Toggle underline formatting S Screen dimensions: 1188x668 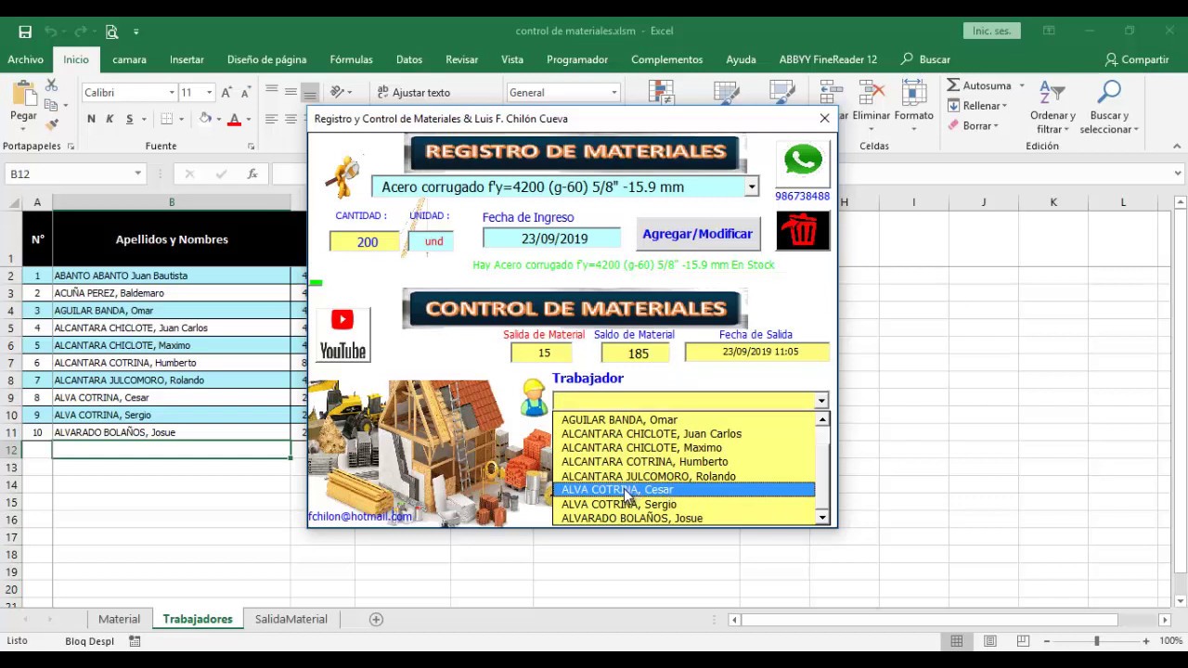[x=129, y=119]
